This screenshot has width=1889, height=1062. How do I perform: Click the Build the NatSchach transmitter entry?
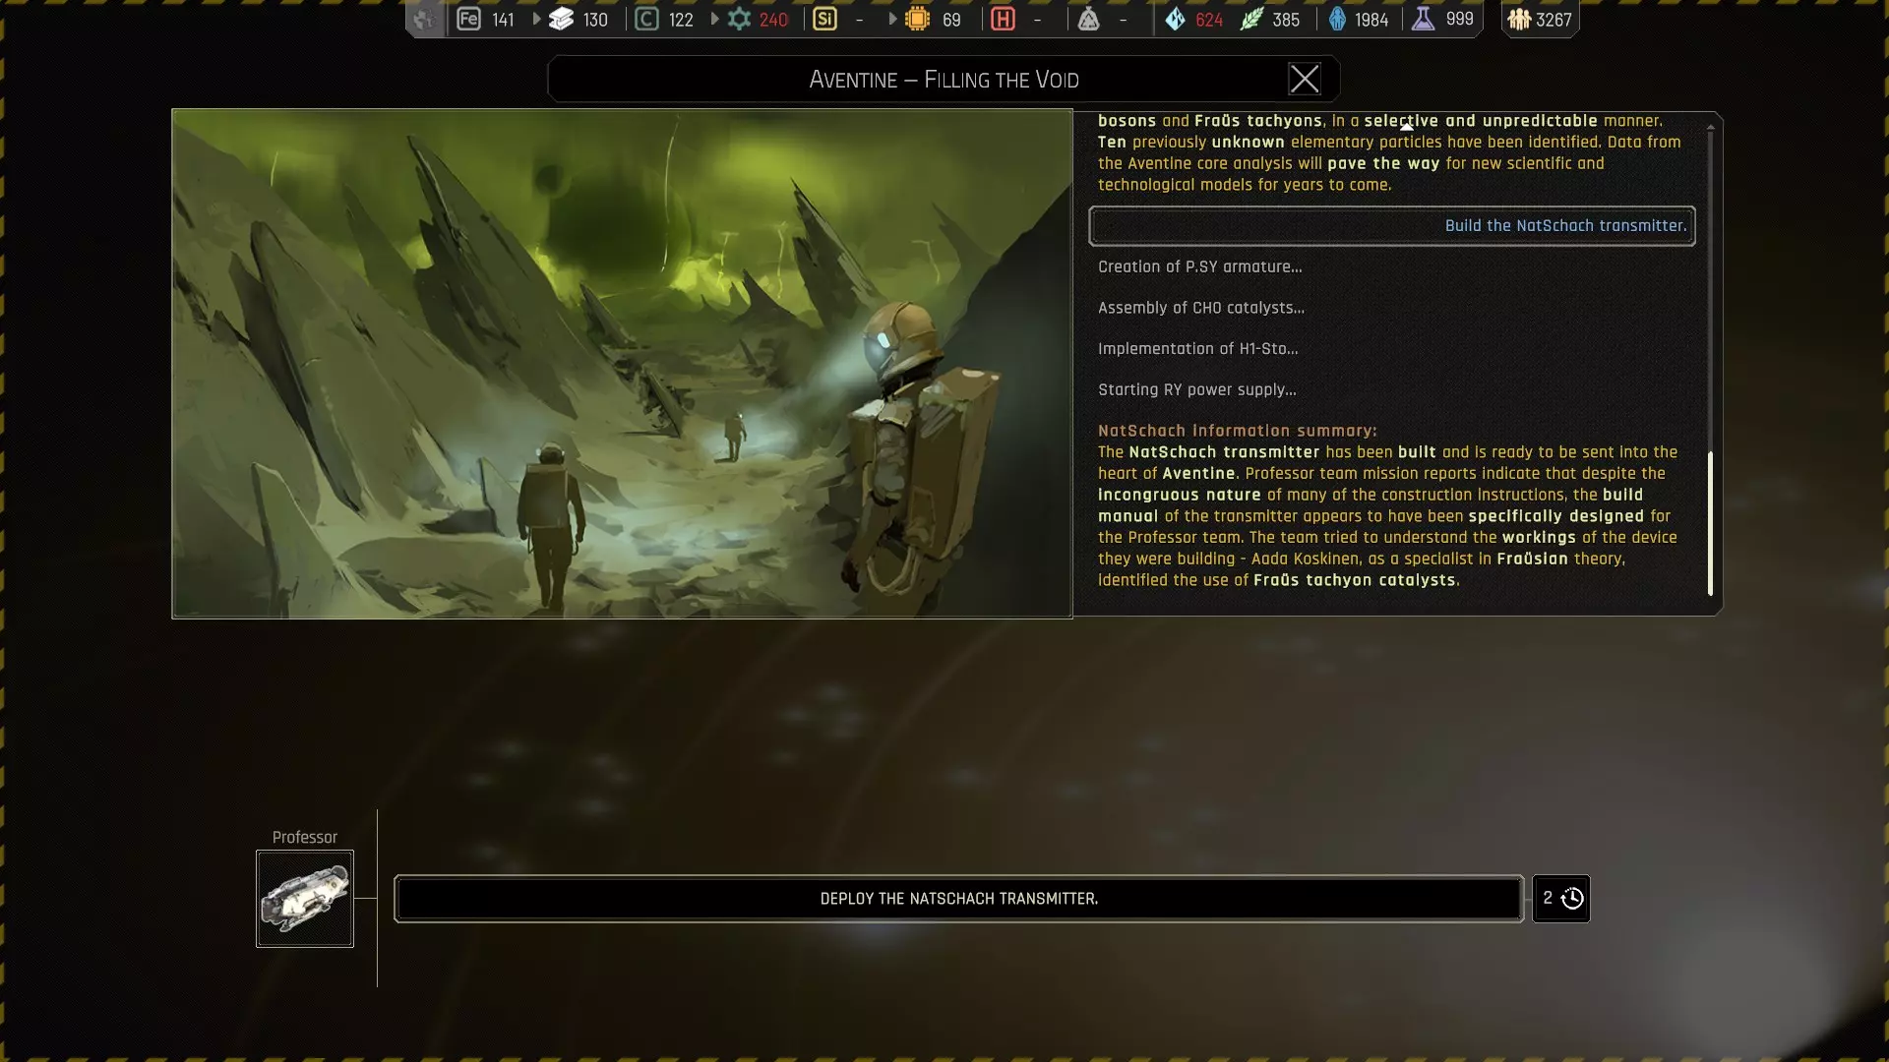pos(1391,226)
